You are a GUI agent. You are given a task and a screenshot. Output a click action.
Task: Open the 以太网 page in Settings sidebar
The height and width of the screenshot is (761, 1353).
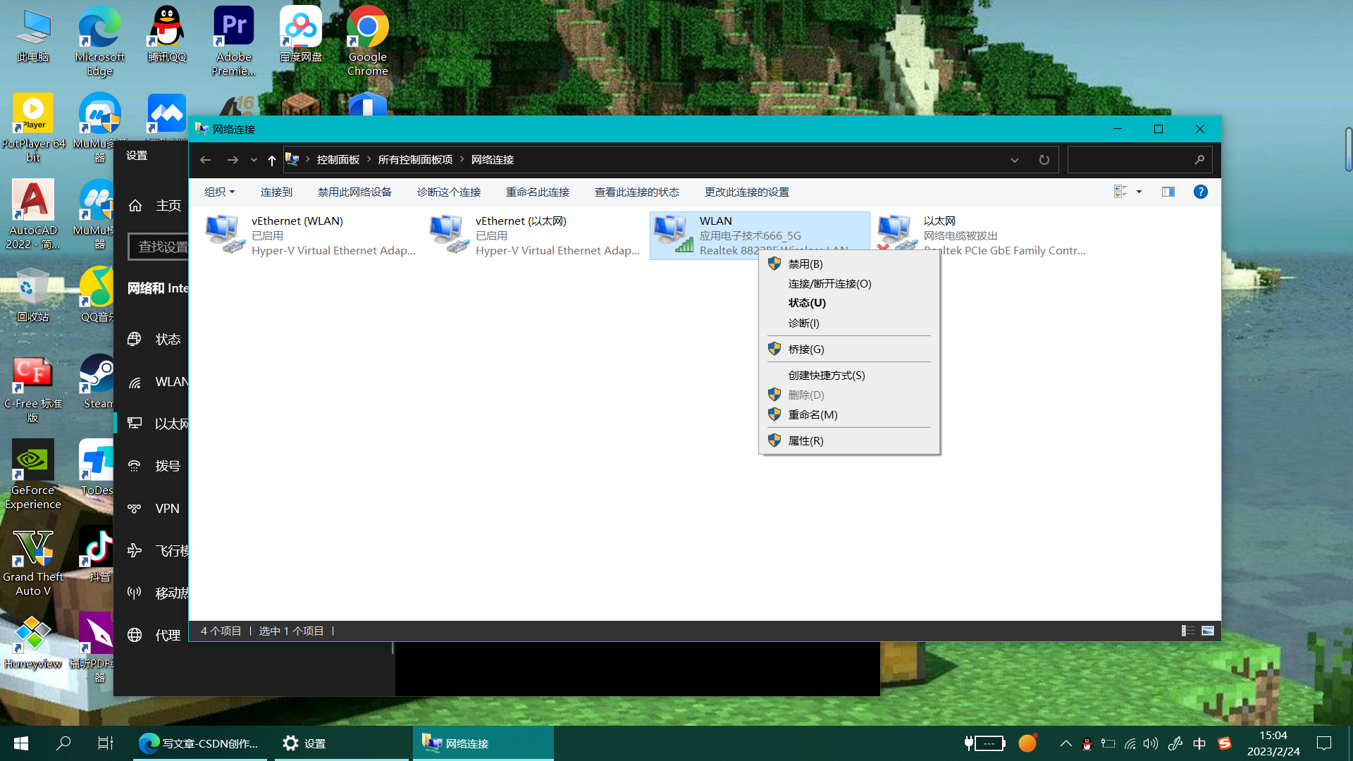coord(171,423)
